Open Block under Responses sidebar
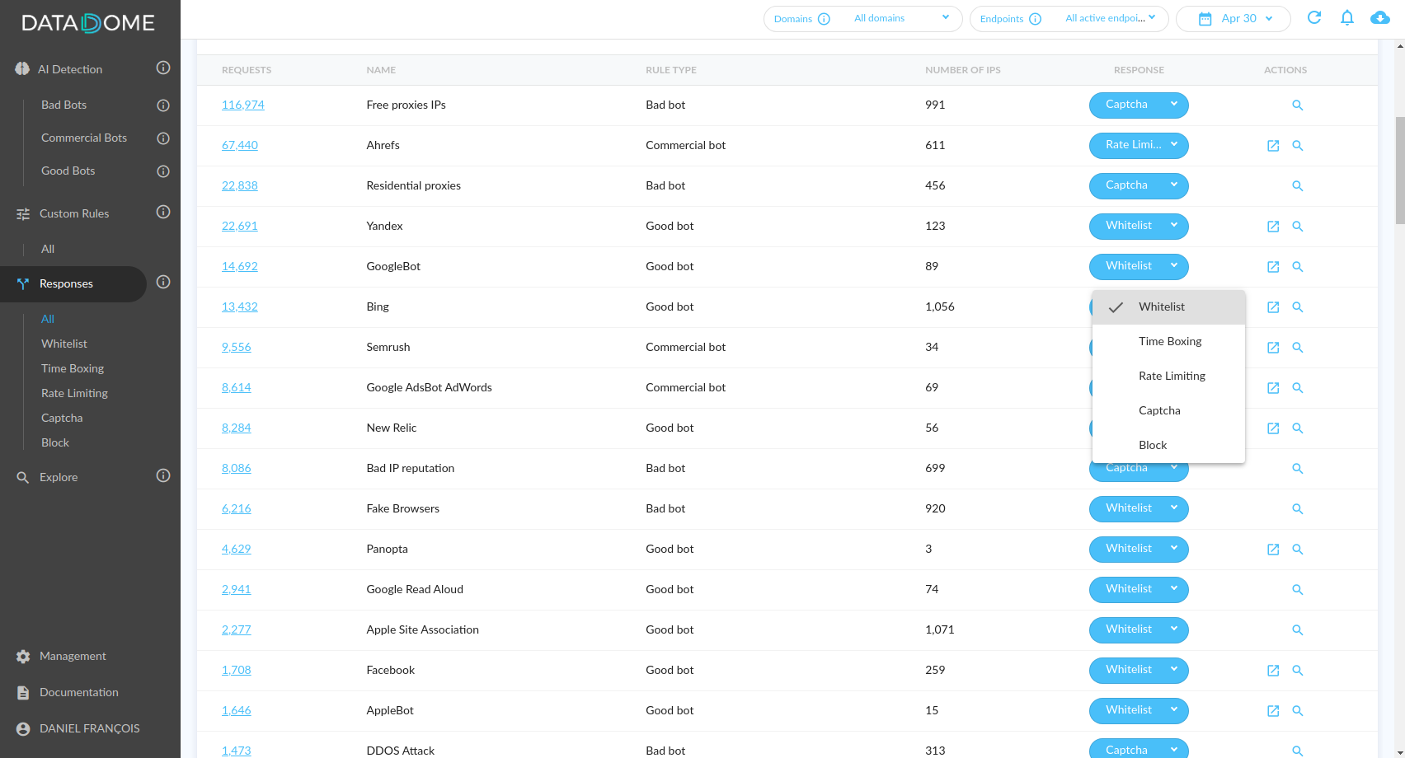The image size is (1405, 758). [55, 442]
